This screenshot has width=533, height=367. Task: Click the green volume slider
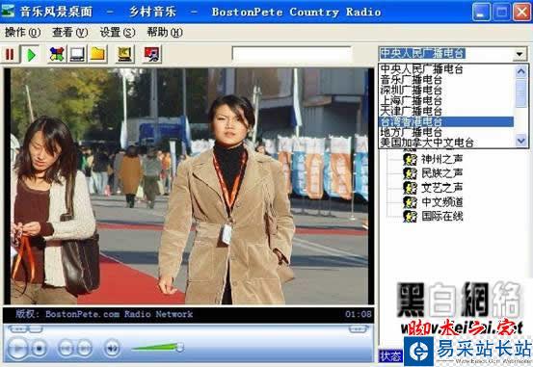pyautogui.click(x=157, y=348)
